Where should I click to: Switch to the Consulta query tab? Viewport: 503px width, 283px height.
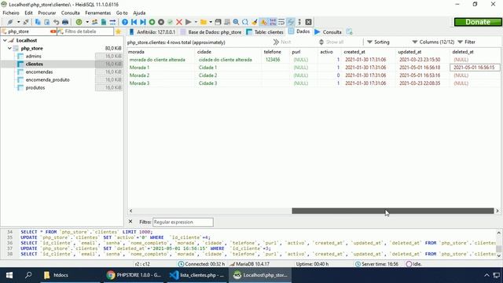(x=329, y=32)
